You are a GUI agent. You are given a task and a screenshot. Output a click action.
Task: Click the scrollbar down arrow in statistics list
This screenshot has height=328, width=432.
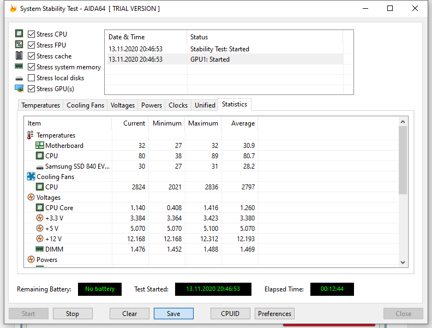(403, 262)
